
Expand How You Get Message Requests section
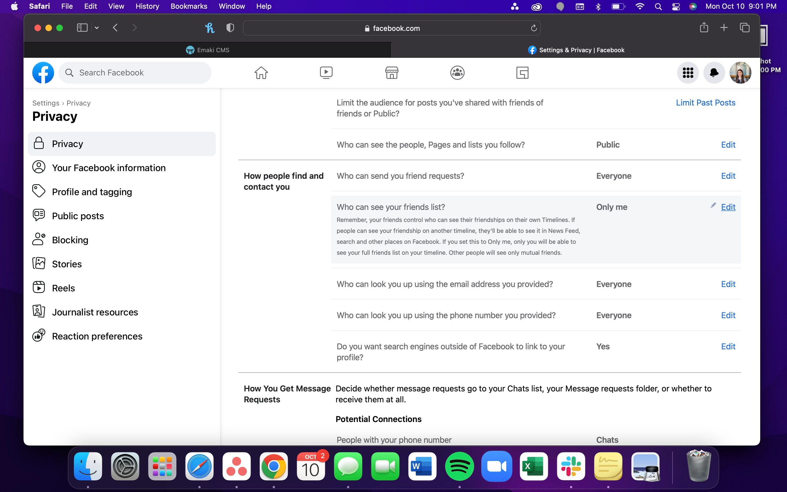287,394
